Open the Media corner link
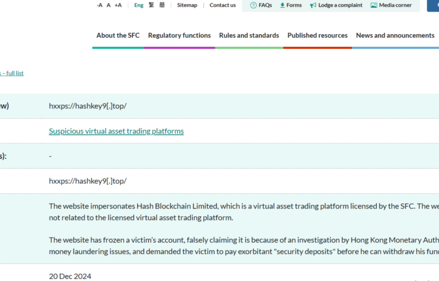Image resolution: width=439 pixels, height=281 pixels. [395, 5]
